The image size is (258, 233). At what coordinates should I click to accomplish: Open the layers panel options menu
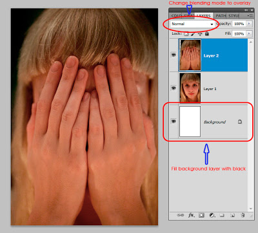(x=250, y=15)
